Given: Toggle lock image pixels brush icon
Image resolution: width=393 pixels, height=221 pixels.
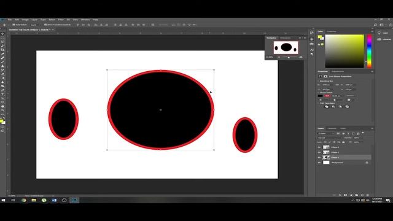Looking at the screenshot, I should point(330,142).
